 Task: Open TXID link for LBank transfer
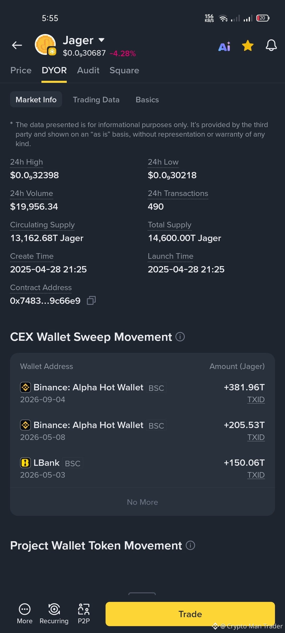tap(256, 475)
